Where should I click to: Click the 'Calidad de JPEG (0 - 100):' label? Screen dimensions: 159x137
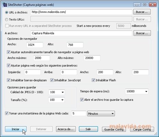(27, 92)
